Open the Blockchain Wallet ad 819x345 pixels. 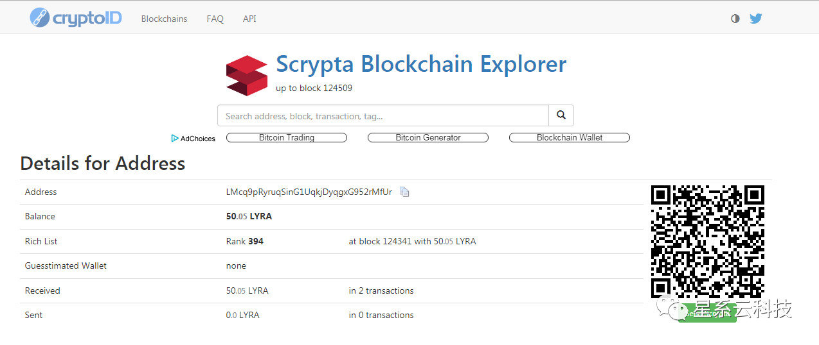click(x=570, y=137)
